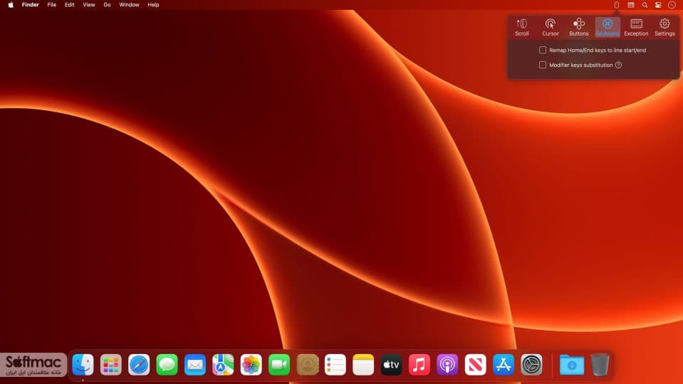The height and width of the screenshot is (384, 683).
Task: Click the mouse icon in the menu bar
Action: [616, 5]
